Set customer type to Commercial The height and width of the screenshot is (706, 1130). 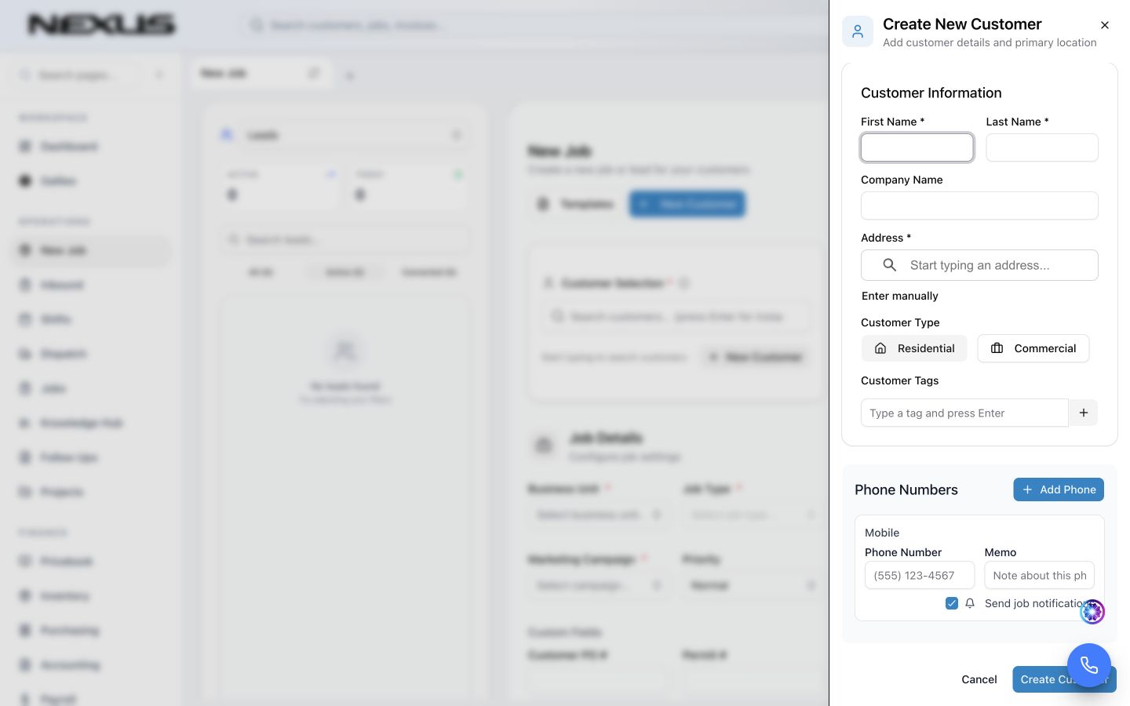tap(1033, 348)
